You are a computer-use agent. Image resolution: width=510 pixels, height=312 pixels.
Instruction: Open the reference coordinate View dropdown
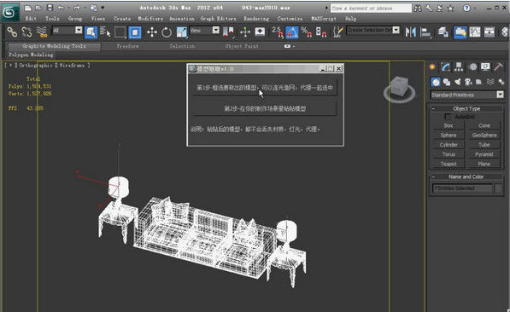point(215,30)
